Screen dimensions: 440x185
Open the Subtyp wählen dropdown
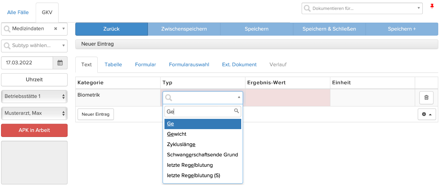[x=34, y=45]
